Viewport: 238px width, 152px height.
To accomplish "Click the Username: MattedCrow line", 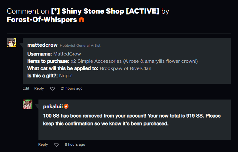I will click(x=54, y=54).
